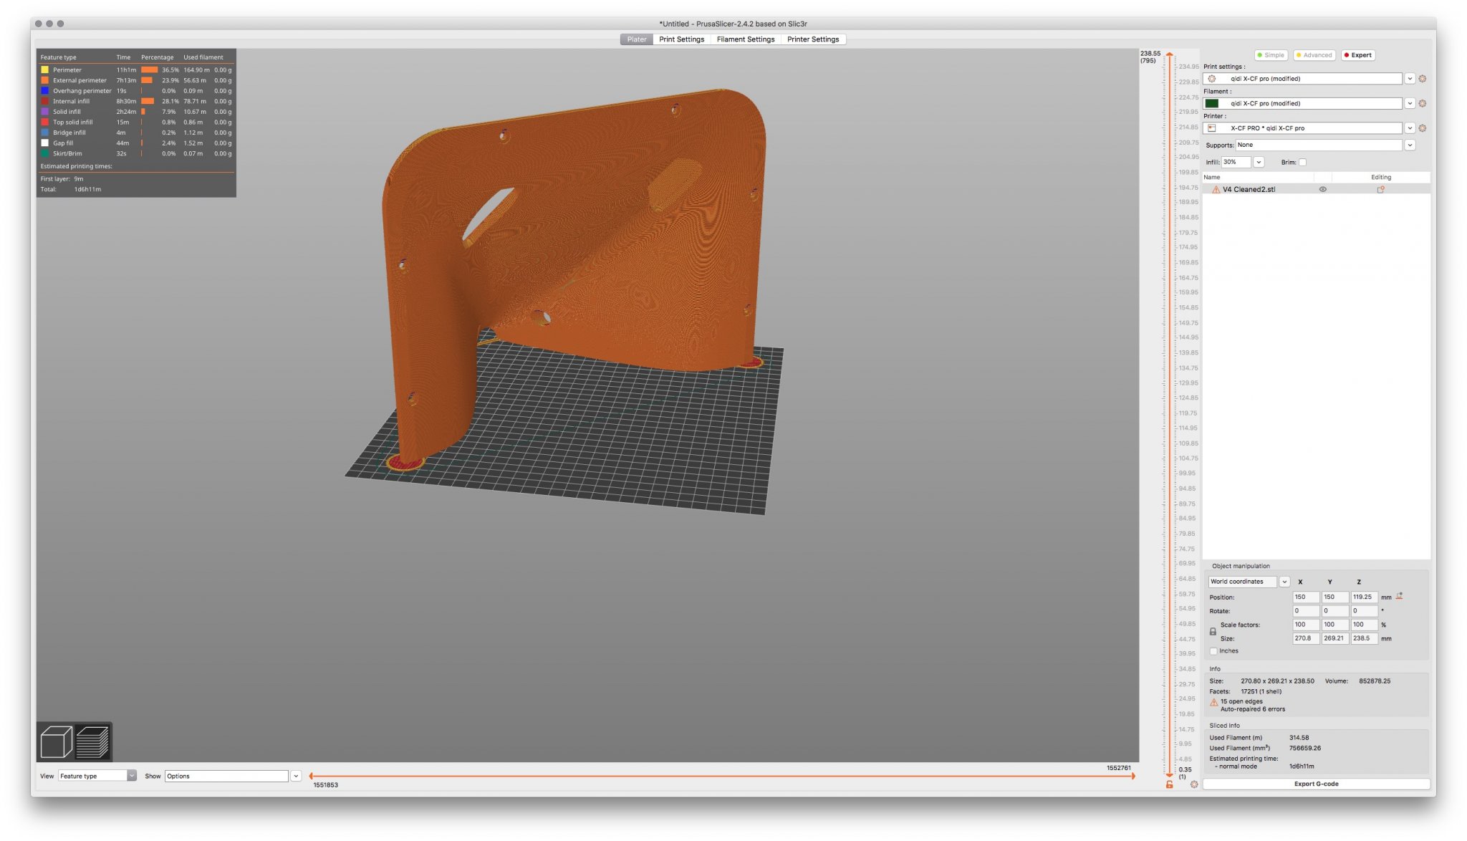Click Export G-code button

click(1316, 784)
